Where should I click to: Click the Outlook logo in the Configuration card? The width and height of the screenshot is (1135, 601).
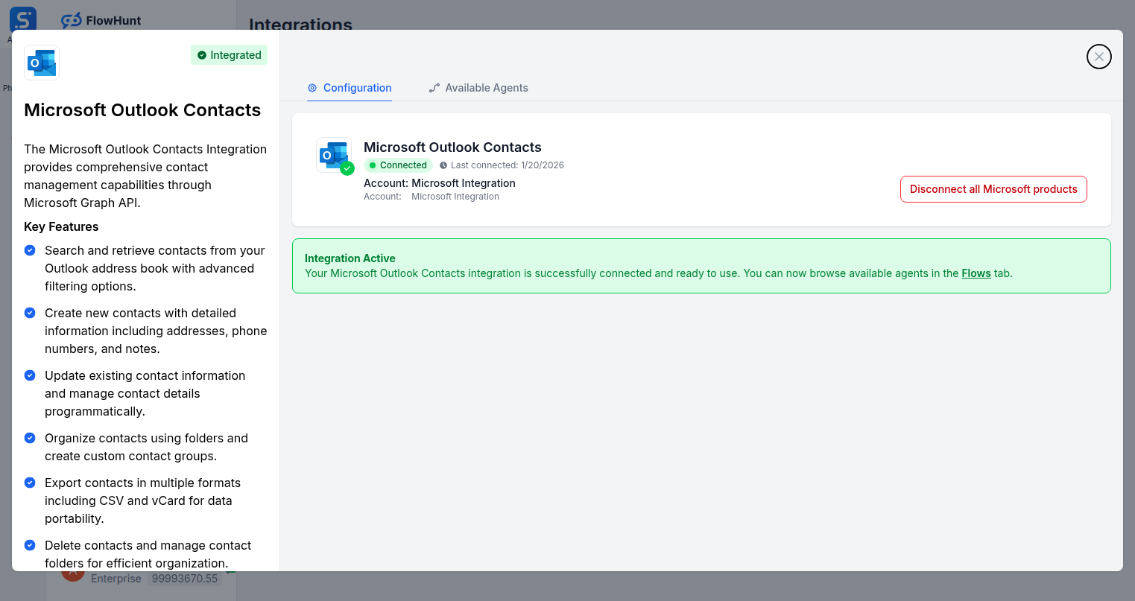coord(334,154)
